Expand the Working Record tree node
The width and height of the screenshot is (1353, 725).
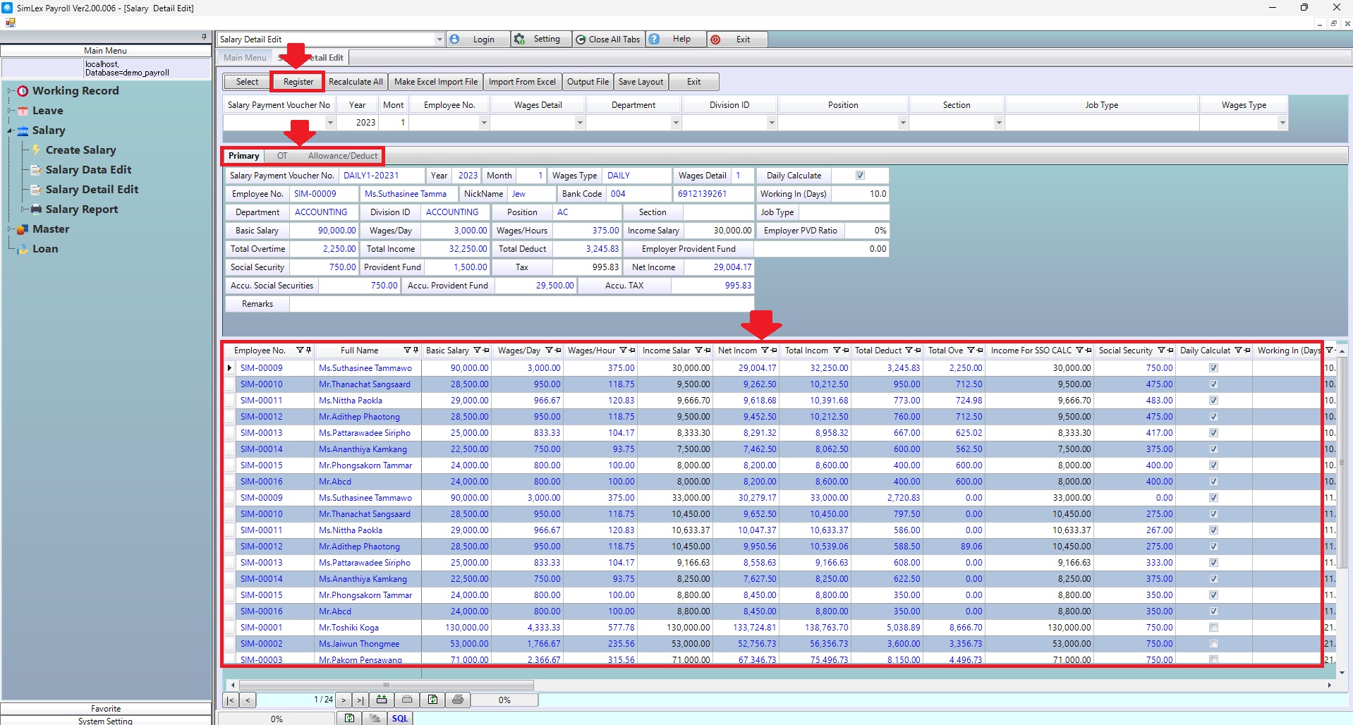[10, 91]
